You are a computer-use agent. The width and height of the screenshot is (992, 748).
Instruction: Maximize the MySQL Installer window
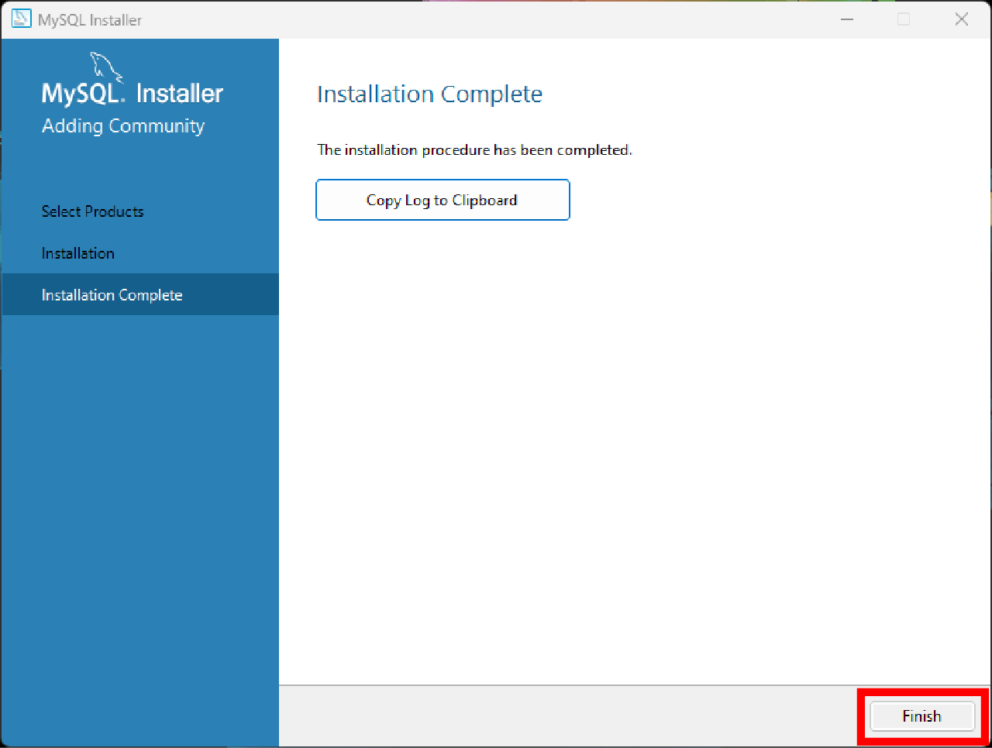[x=904, y=19]
